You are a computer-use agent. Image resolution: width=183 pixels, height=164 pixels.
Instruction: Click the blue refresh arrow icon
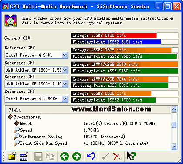tap(91, 156)
